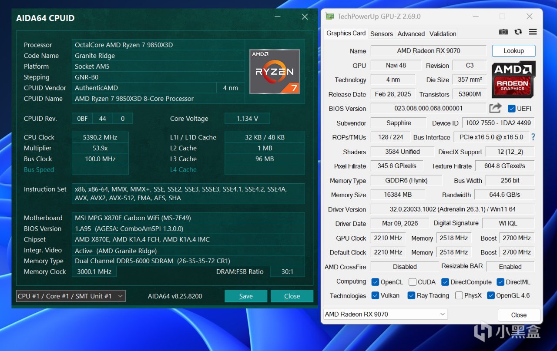Toggle the Vulkan checkbox
The width and height of the screenshot is (557, 351).
375,295
